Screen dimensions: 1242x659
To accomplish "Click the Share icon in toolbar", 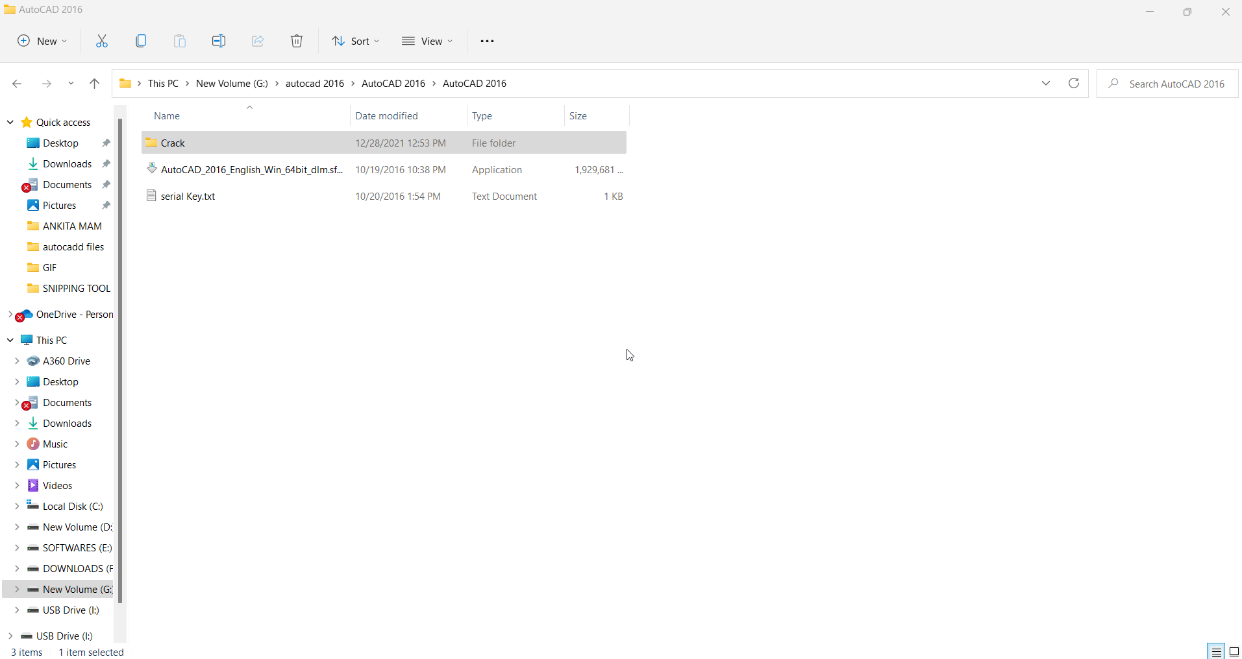I will (x=258, y=41).
